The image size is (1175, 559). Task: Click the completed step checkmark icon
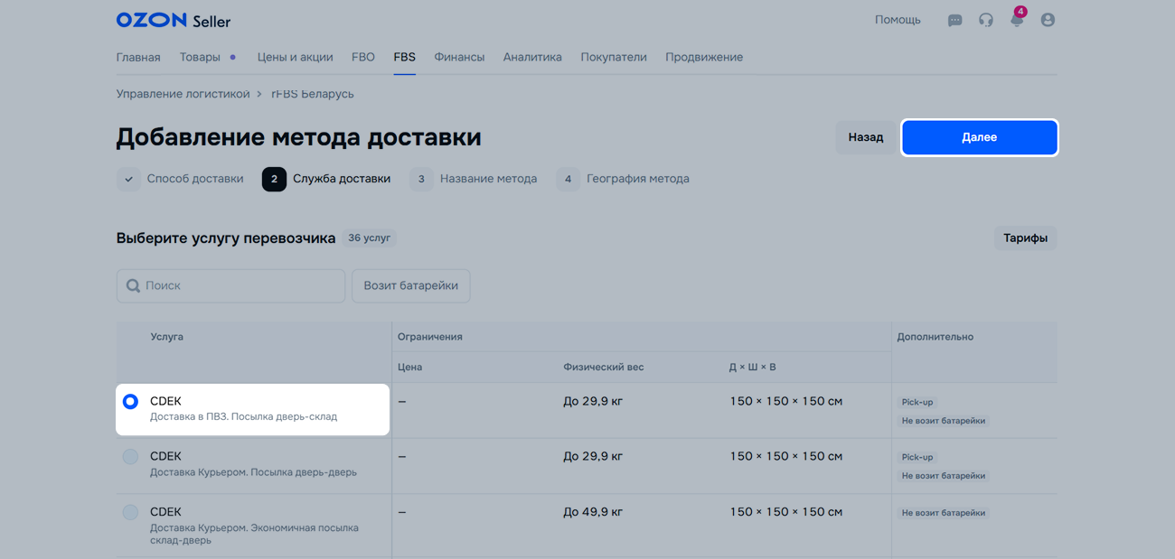pos(128,179)
